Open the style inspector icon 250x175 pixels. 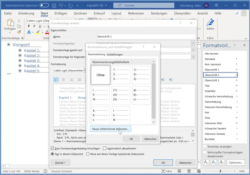tap(214, 162)
